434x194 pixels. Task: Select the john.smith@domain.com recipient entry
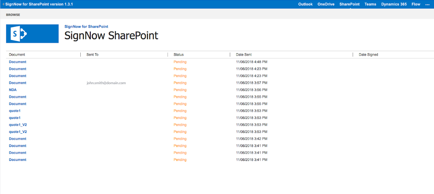106,83
